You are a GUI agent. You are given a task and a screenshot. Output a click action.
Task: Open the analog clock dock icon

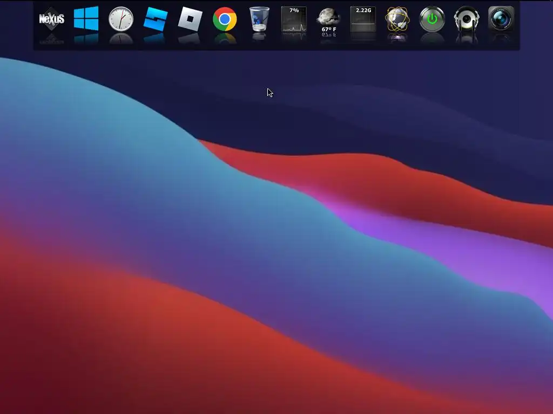coord(120,19)
